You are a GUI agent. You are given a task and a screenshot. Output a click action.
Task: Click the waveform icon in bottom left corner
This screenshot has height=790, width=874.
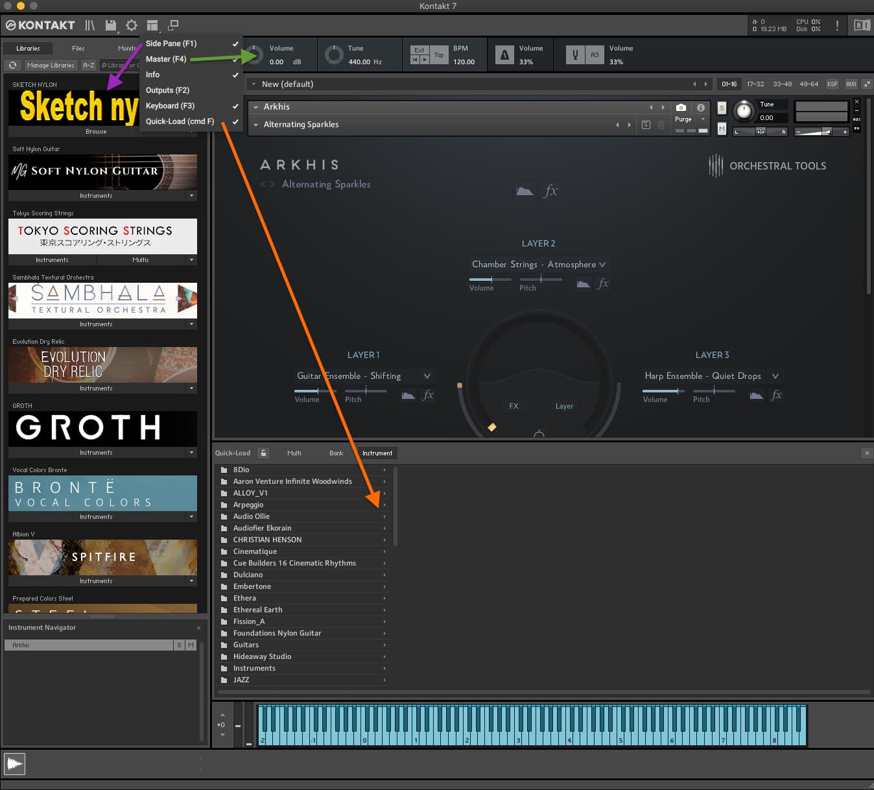(14, 764)
